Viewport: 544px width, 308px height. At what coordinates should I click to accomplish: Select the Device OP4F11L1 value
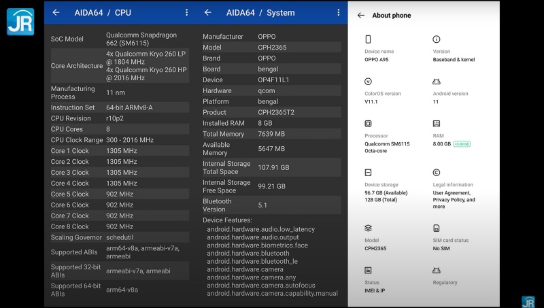tap(273, 80)
